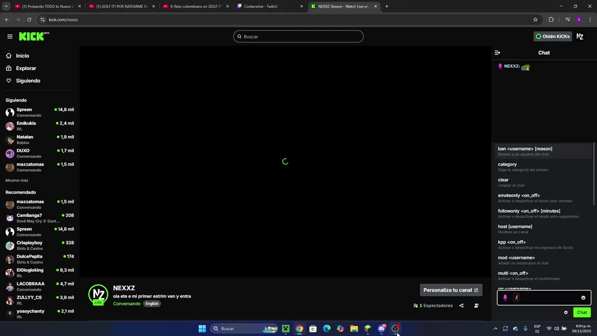Click the user icon beside share

point(476,306)
